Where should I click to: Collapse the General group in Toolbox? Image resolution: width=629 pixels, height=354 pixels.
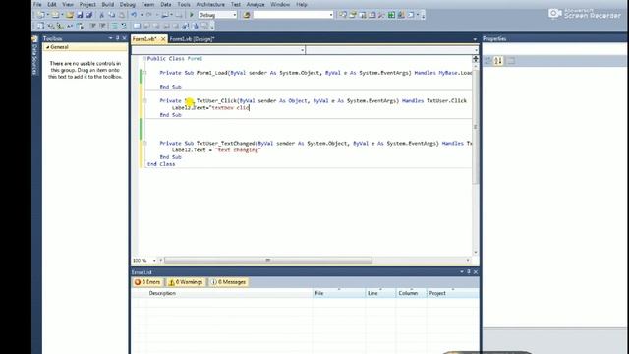click(x=47, y=47)
